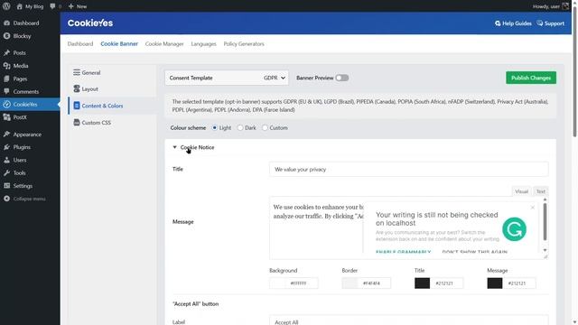Click message editor scroll down arrow
The image size is (578, 325).
[x=545, y=251]
